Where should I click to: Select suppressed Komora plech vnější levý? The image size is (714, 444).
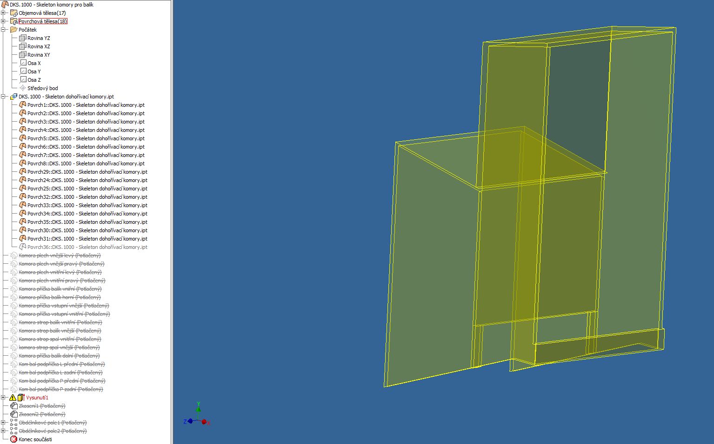click(60, 255)
